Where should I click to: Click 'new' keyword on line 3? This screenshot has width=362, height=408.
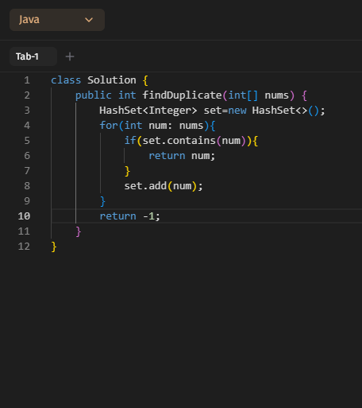237,111
